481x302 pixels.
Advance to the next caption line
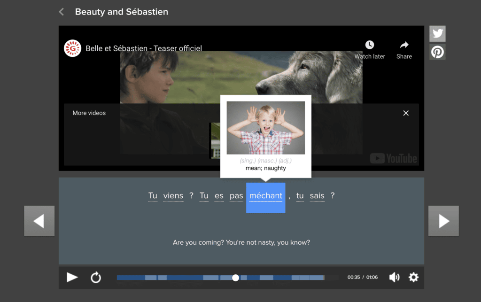tap(443, 221)
